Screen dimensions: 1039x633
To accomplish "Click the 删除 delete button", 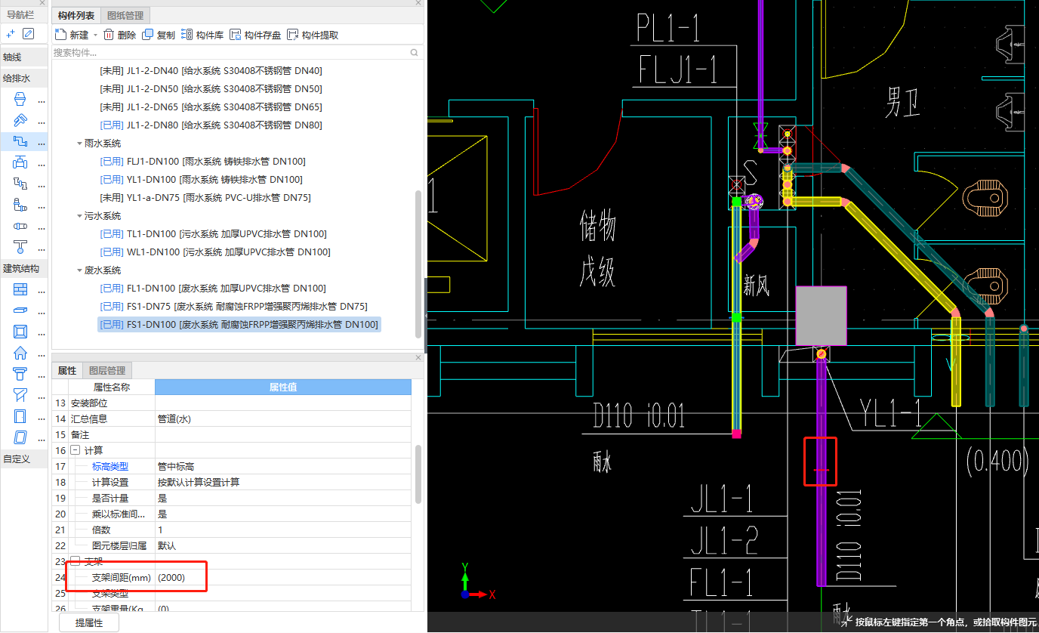I will [x=119, y=35].
